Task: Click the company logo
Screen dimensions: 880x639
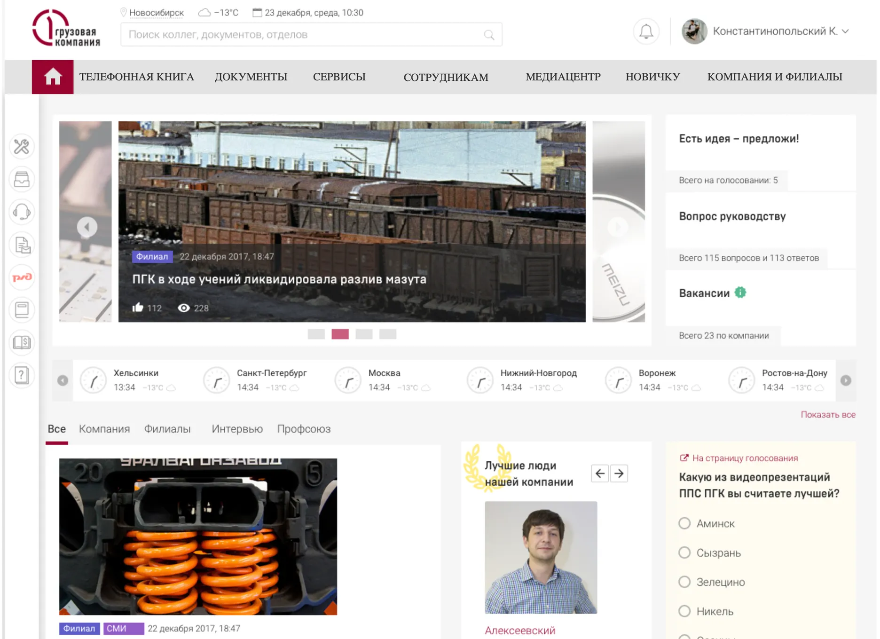Action: coord(66,28)
